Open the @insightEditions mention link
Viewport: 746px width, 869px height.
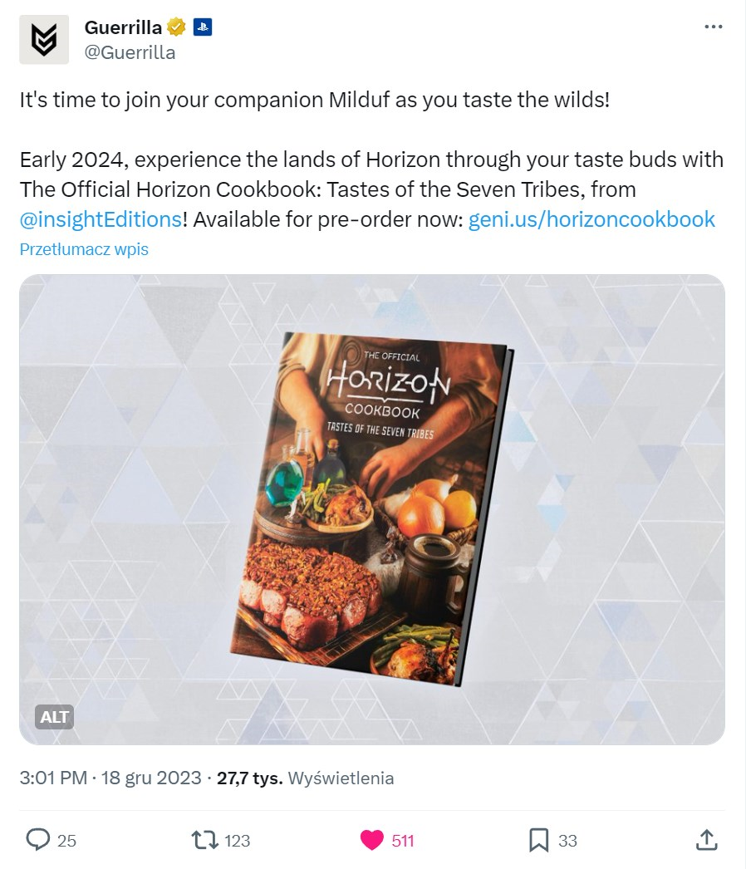(x=101, y=219)
